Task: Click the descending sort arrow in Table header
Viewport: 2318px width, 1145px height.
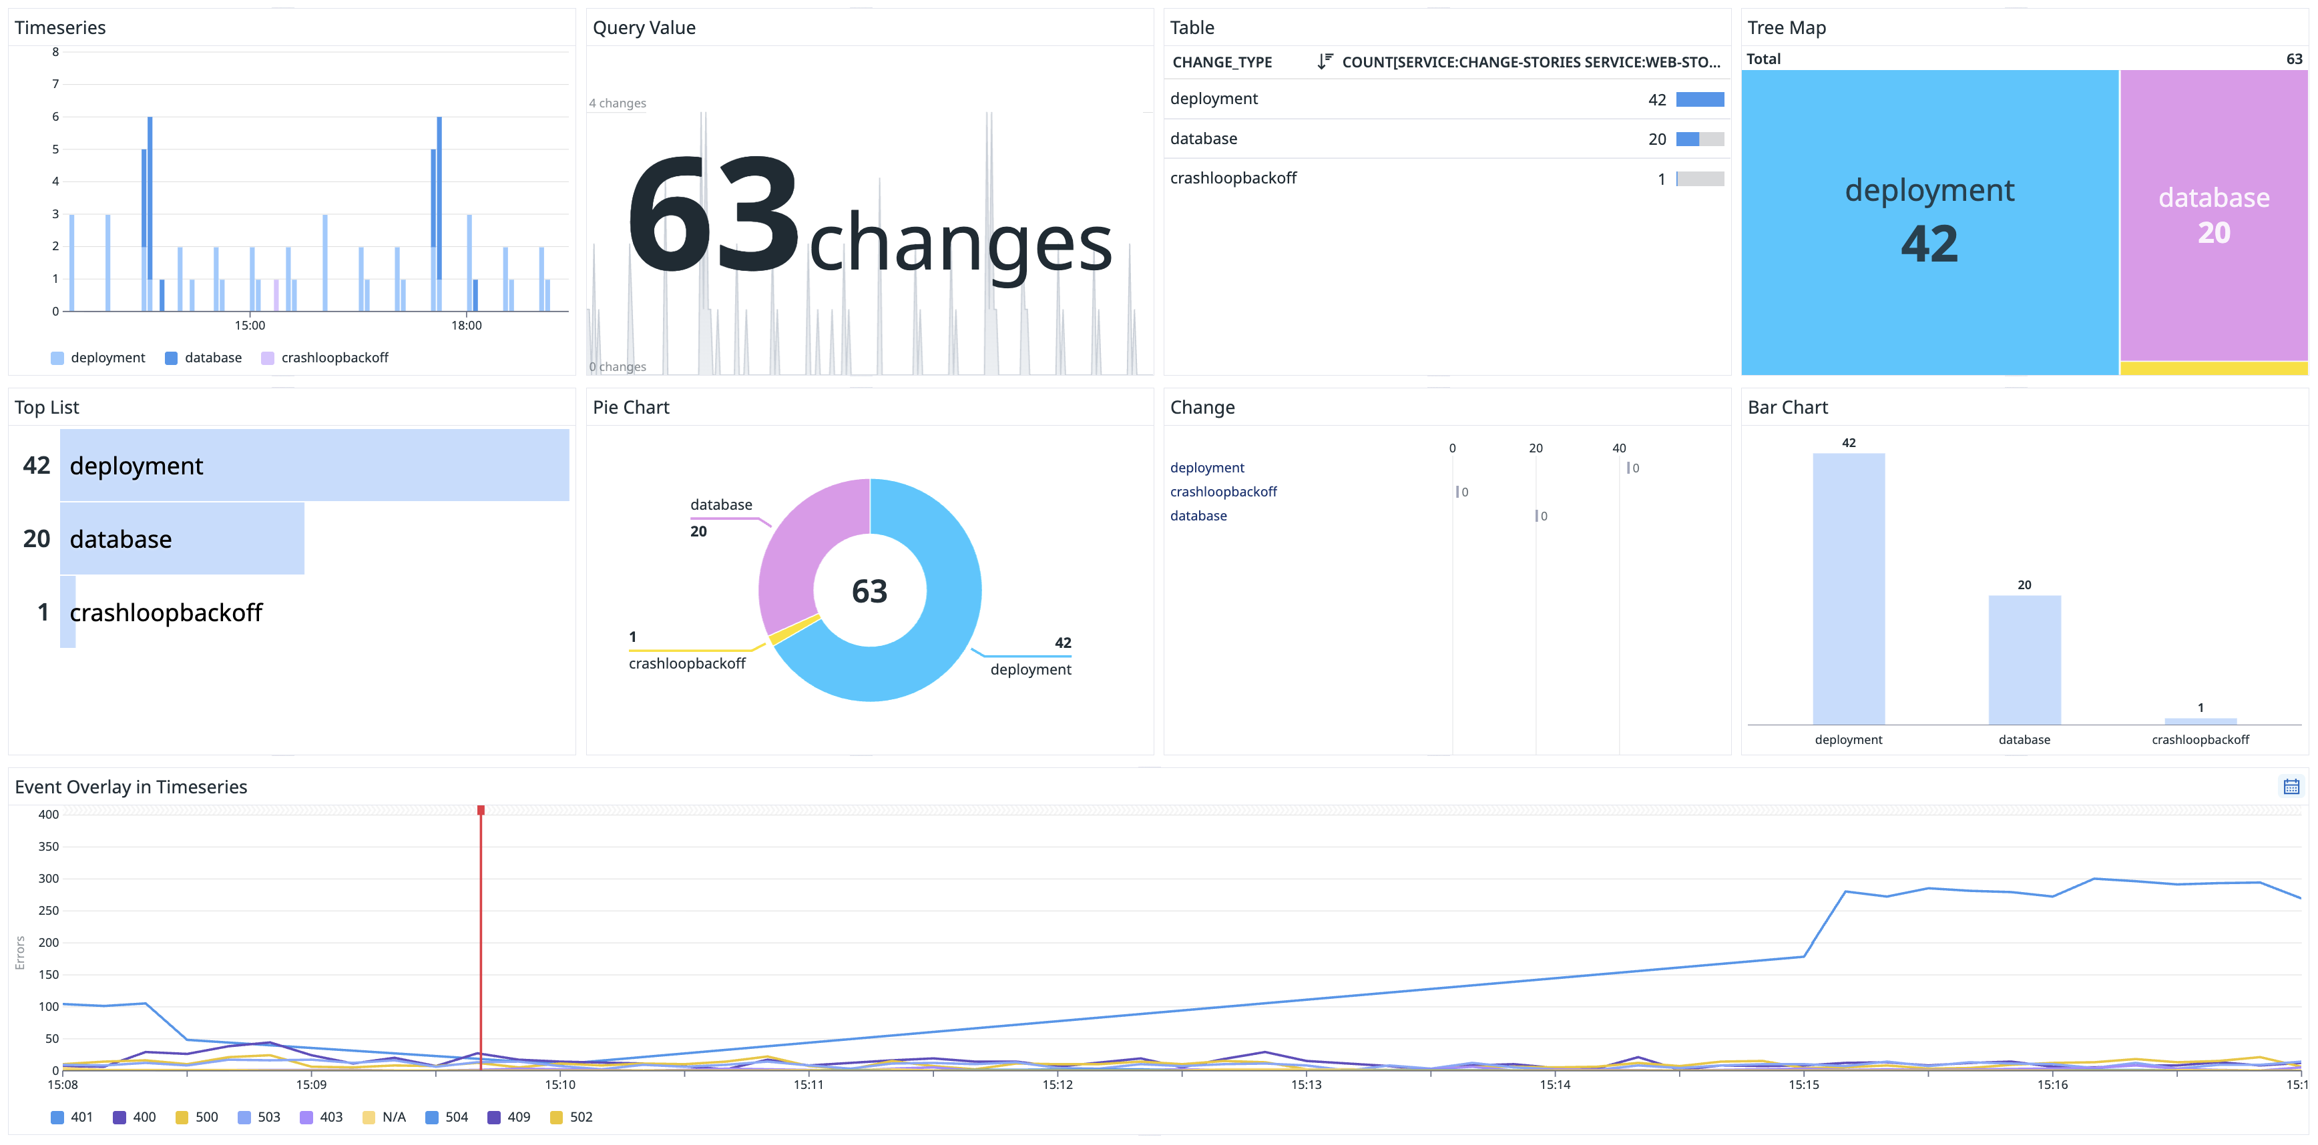Action: (1325, 62)
